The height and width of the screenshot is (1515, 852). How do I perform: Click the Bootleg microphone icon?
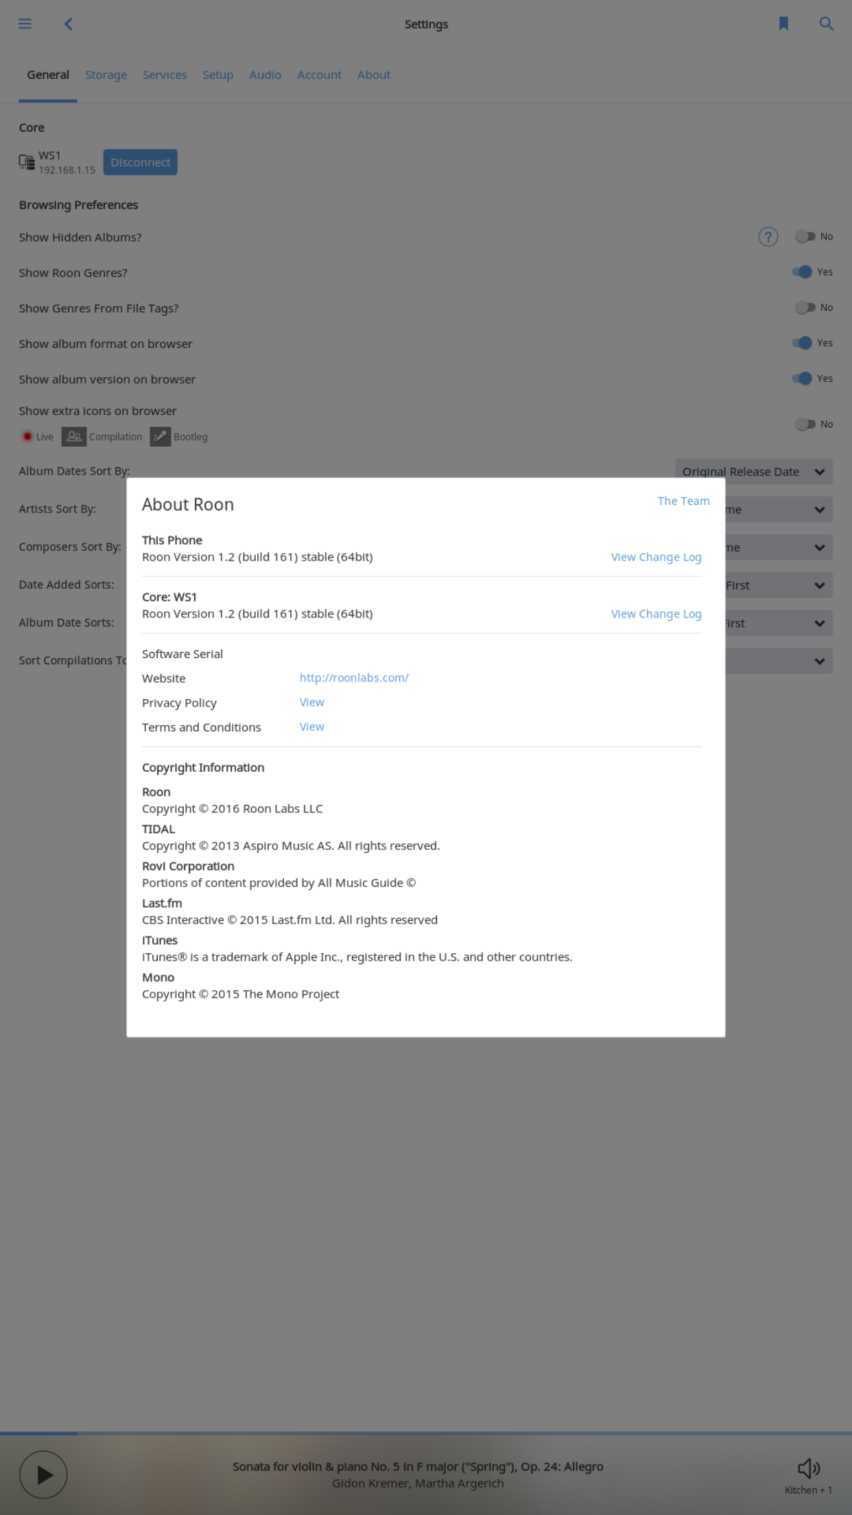[161, 436]
